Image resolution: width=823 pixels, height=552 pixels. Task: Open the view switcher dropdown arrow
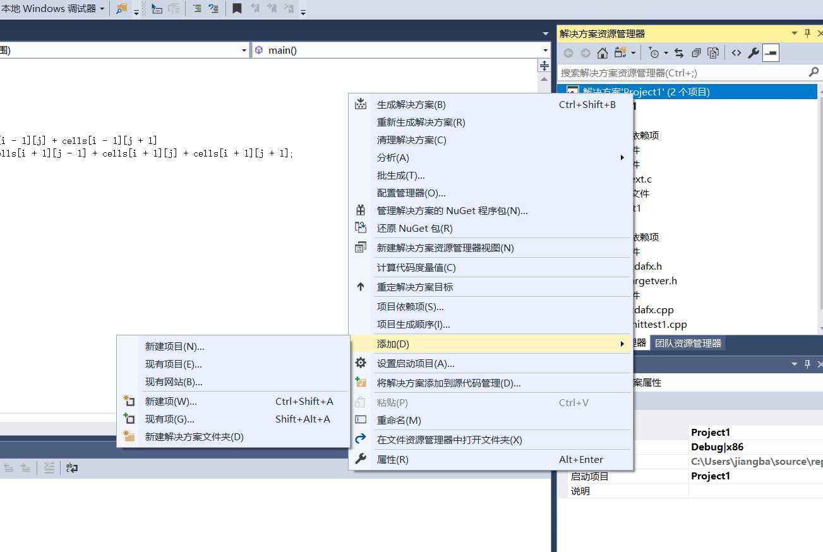tap(634, 54)
